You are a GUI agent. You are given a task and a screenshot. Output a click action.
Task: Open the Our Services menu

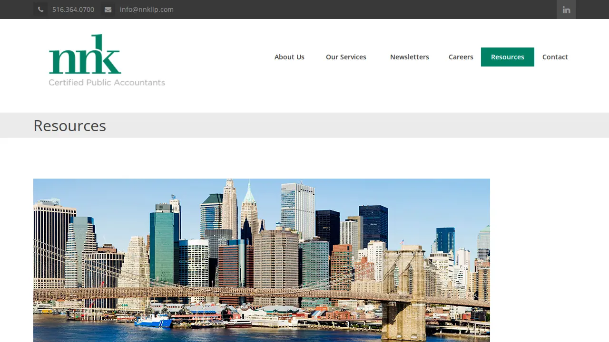tap(346, 57)
